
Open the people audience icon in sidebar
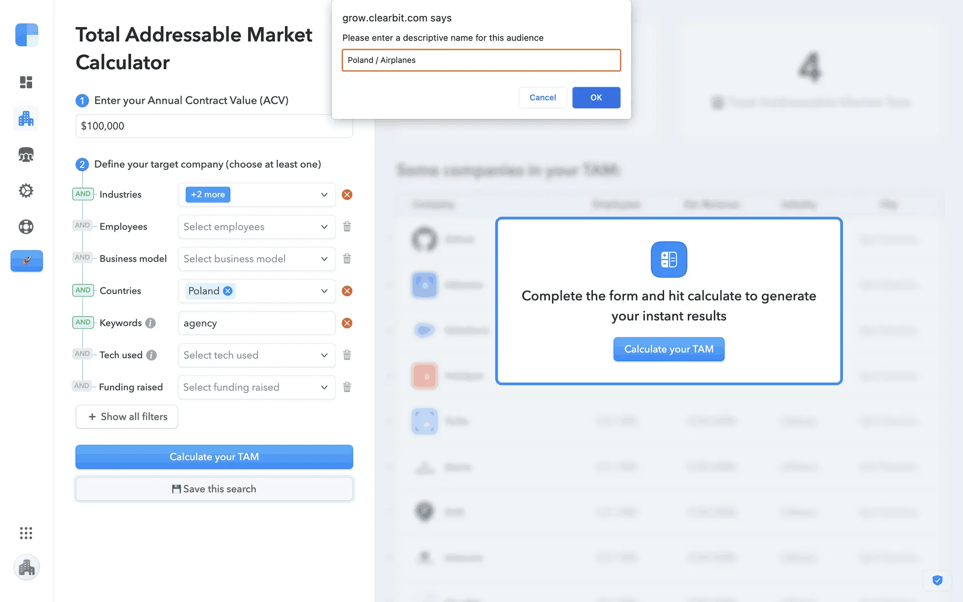26,155
